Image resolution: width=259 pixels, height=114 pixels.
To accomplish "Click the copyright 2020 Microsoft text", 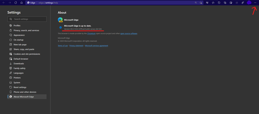I will click(x=78, y=41).
